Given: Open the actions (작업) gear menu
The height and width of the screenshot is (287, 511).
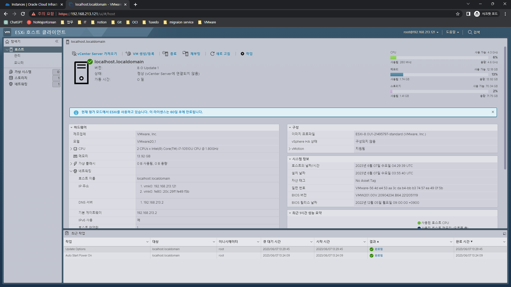Looking at the screenshot, I should 242,54.
